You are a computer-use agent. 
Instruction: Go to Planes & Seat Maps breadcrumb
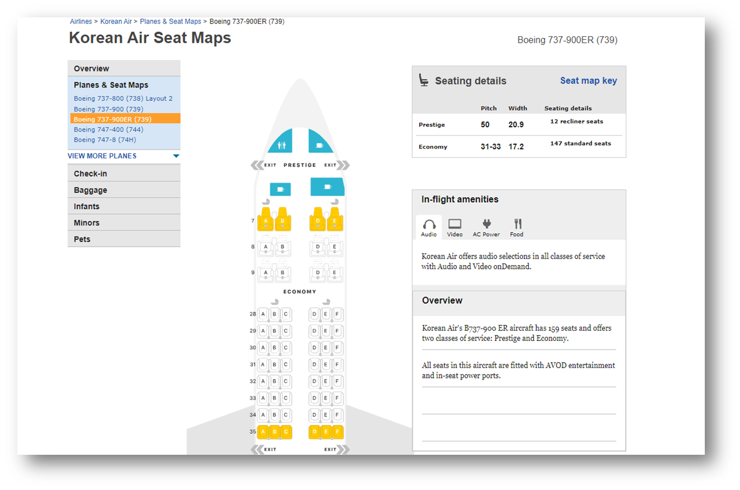point(170,22)
